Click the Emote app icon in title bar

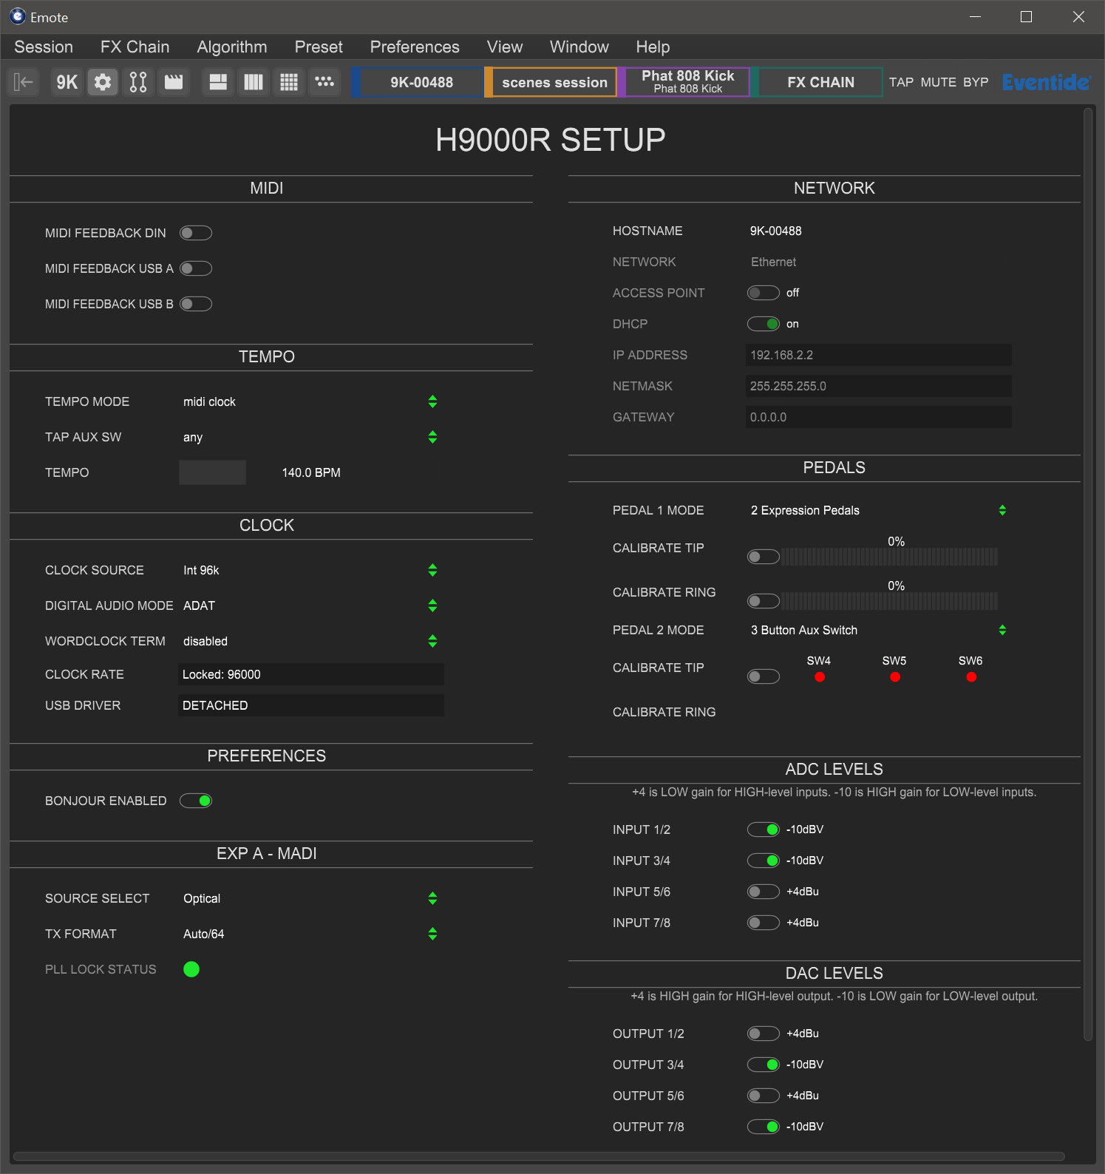[x=18, y=16]
